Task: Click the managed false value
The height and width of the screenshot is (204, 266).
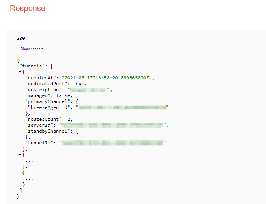Action: [65, 95]
